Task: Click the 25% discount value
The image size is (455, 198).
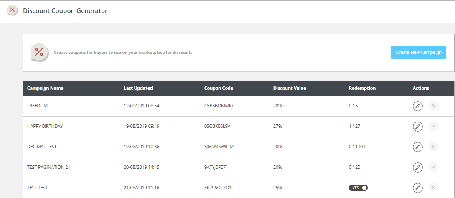Action: [277, 188]
